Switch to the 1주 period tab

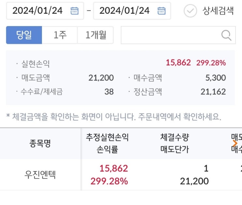point(60,35)
